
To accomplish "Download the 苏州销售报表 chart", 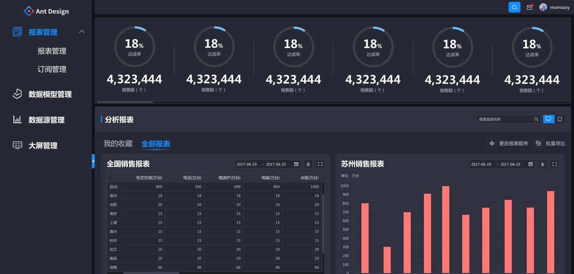I will coord(543,164).
